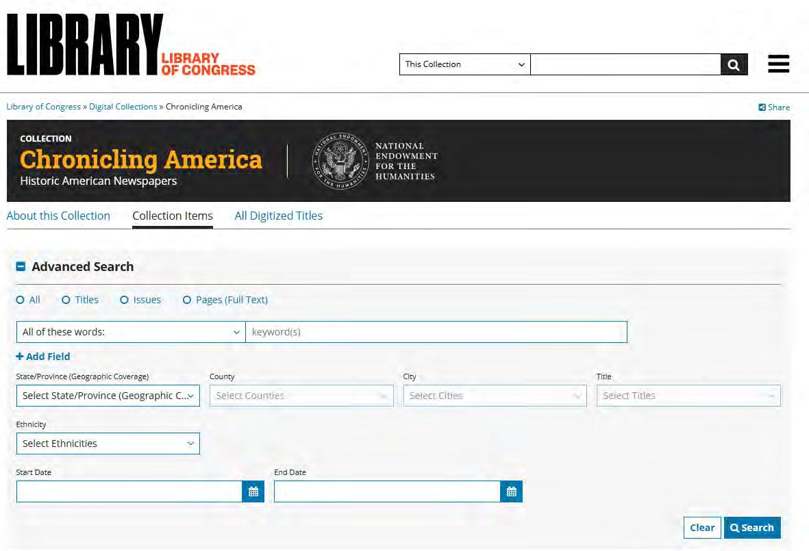Open the hamburger menu icon
The width and height of the screenshot is (809, 551).
tap(778, 64)
